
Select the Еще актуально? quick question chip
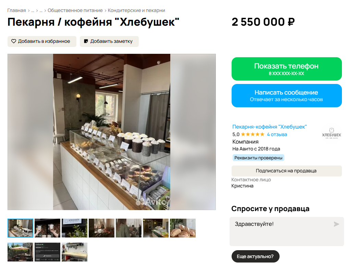[256, 256]
